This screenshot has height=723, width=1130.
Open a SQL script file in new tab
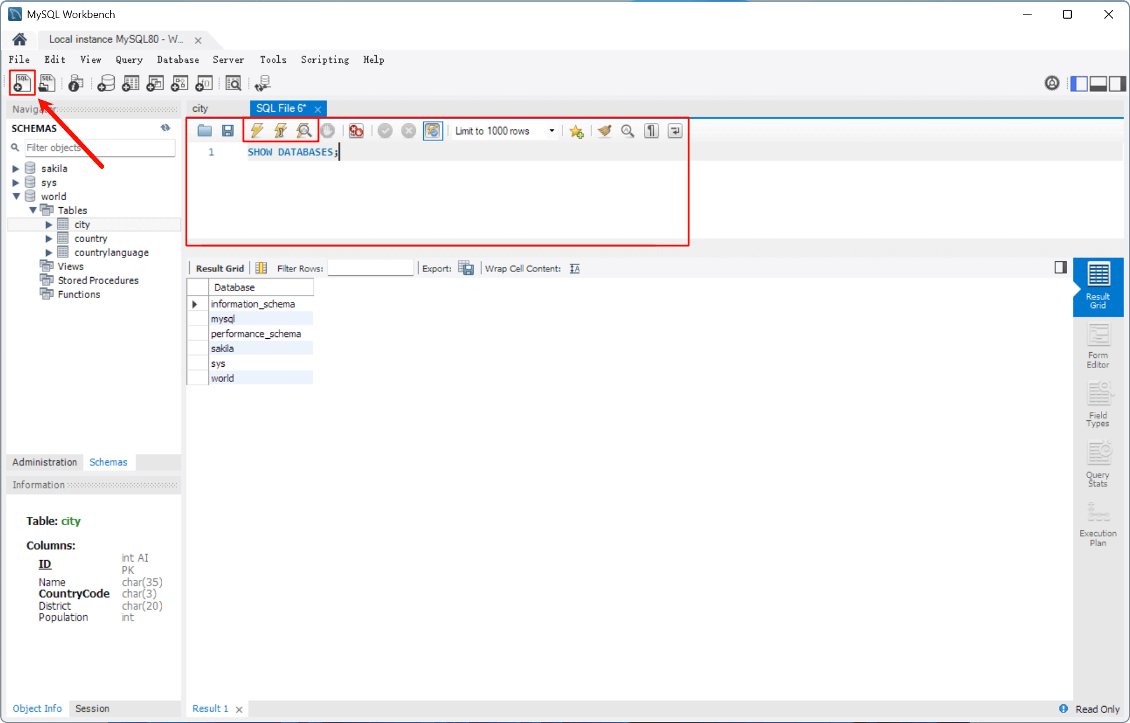[47, 83]
